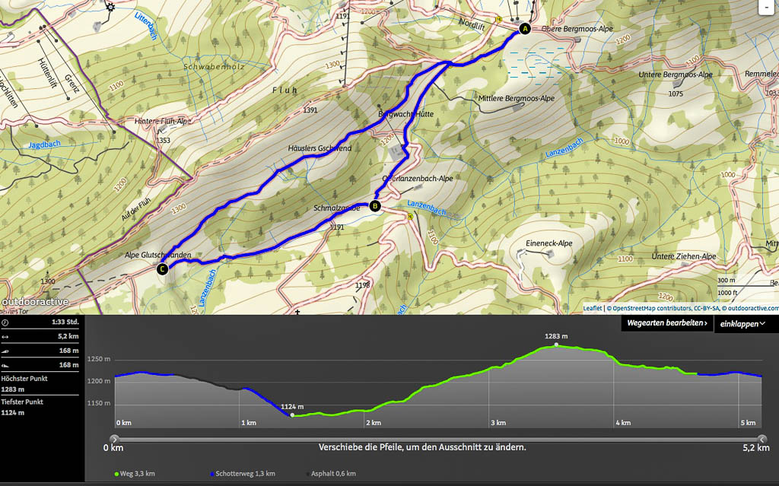Screen dimensions: 779x486
Task: Select waypoint marker B on the route
Action: 374,205
